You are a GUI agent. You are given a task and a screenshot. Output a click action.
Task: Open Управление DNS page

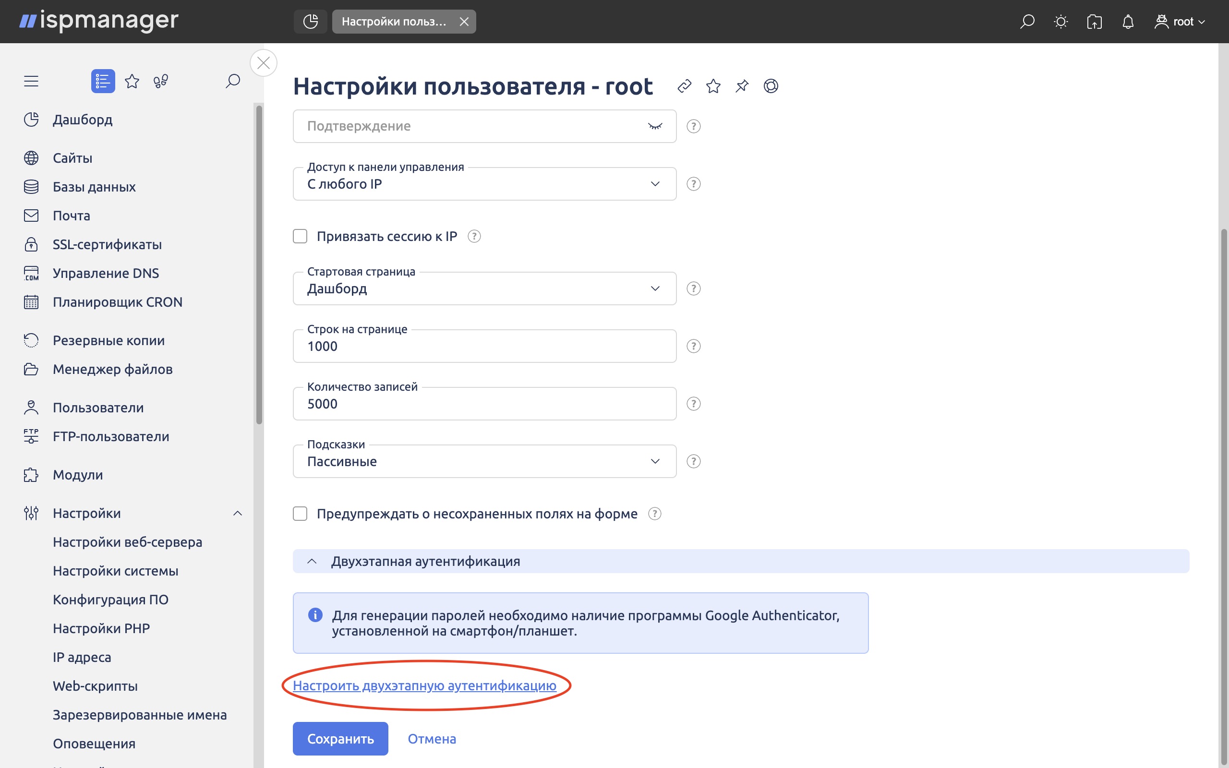pyautogui.click(x=106, y=273)
